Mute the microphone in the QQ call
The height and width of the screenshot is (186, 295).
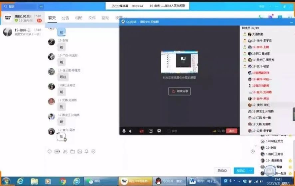(124, 131)
